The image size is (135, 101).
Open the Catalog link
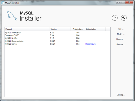[121, 95]
